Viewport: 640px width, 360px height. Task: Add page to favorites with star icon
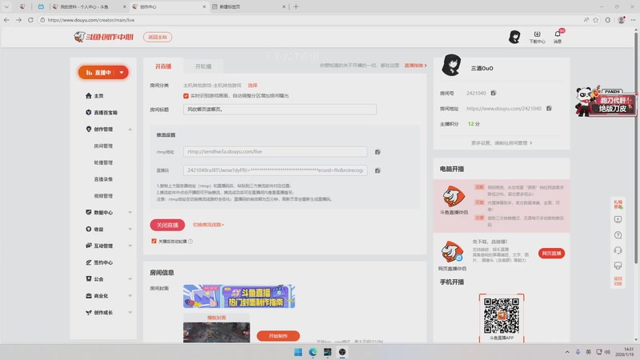[596, 19]
